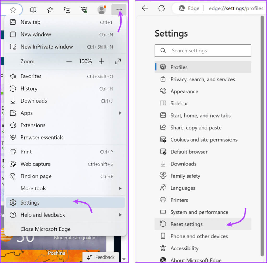Screen dimensions: 267x263
Task: Open System and performance
Action: [x=203, y=212]
